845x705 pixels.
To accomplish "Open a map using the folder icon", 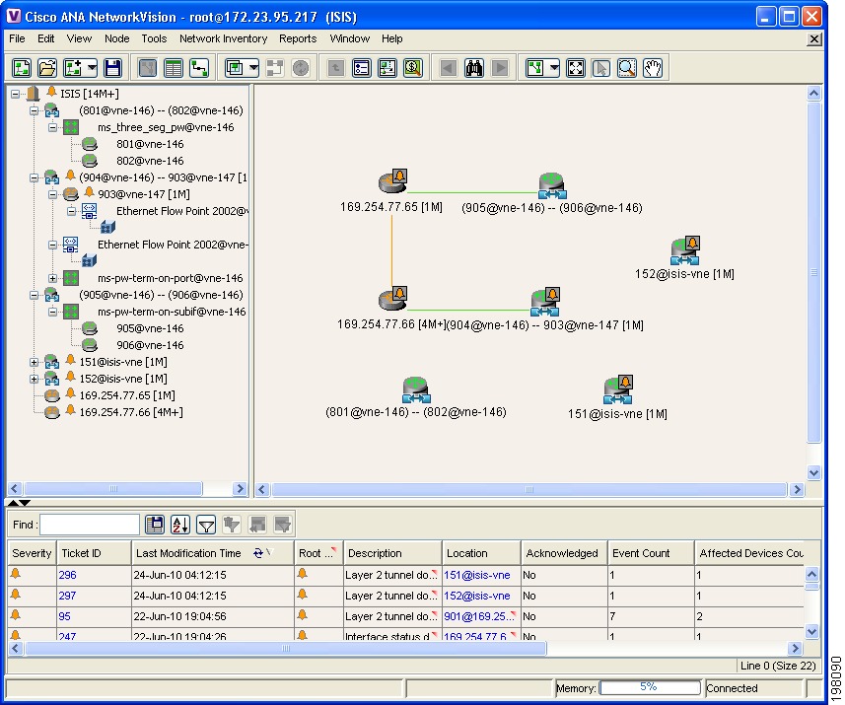I will (47, 68).
